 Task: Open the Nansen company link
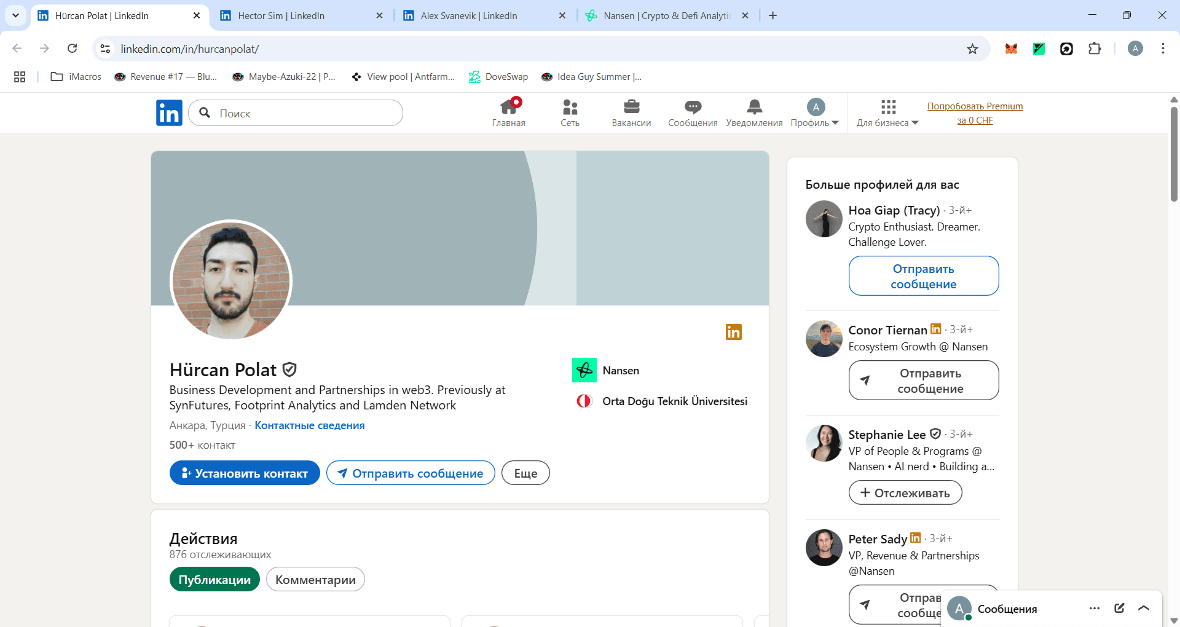(606, 370)
